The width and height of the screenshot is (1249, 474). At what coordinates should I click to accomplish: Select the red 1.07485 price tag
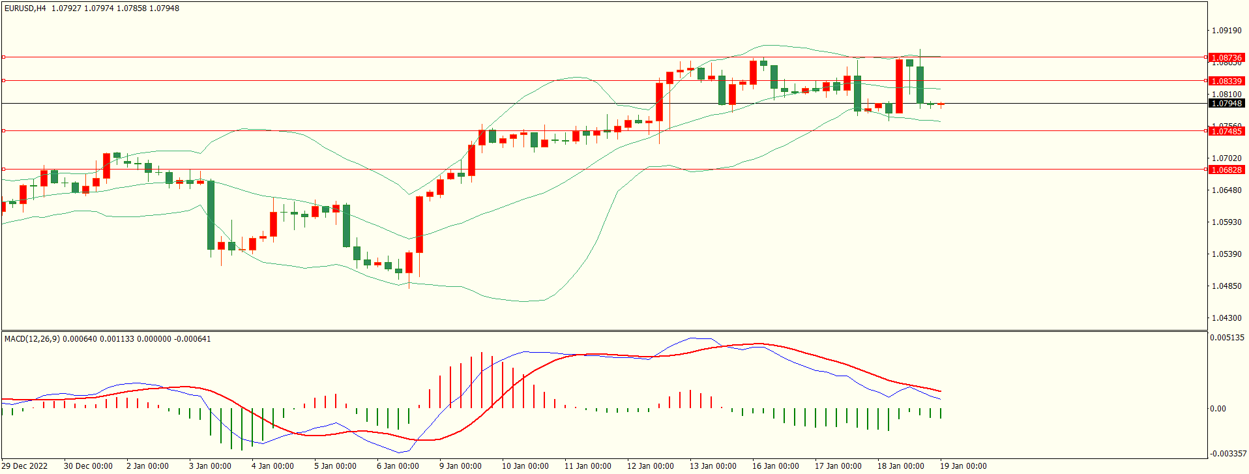coord(1226,132)
